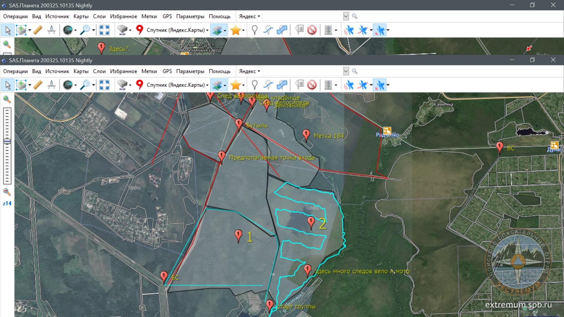Click the favorites star in the back window
Viewport: 564px width, 317px height.
(236, 30)
